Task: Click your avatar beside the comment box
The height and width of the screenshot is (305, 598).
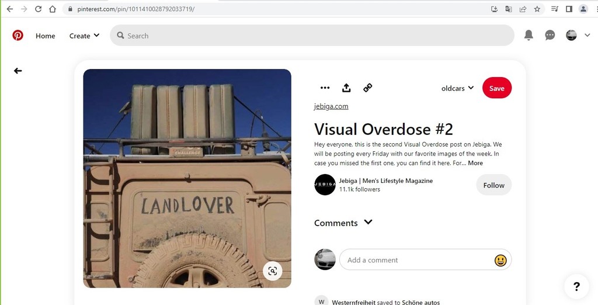Action: click(325, 259)
